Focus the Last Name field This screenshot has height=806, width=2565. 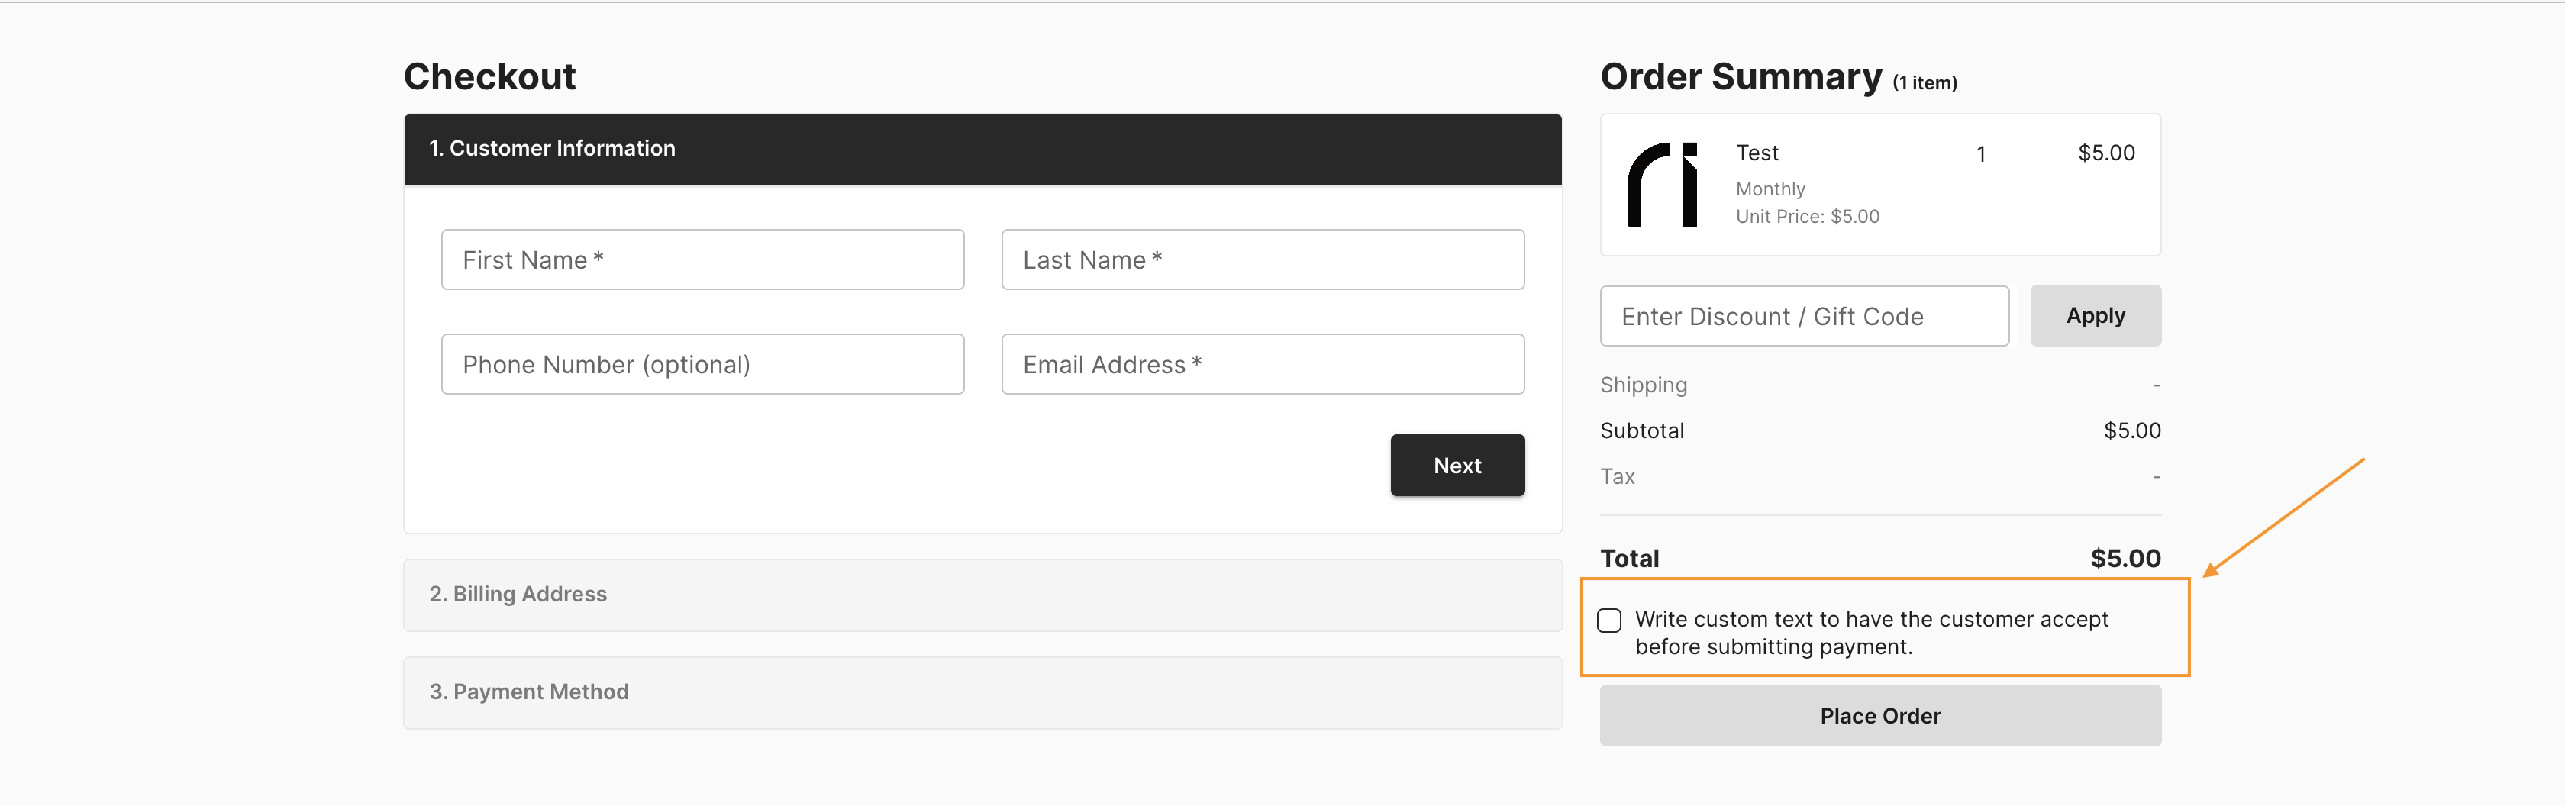[1262, 260]
